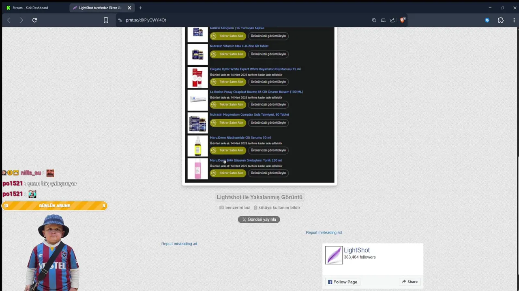
Task: Go forward using the browser forward arrow
Action: pos(21,20)
